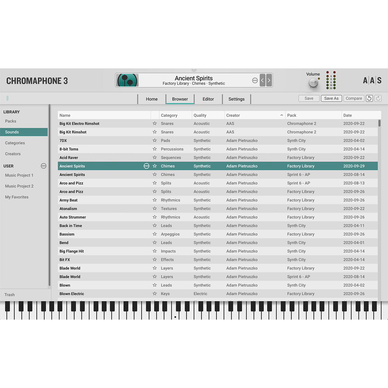Screen dimensions: 388x388
Task: Expand the left library panel tab
Action: [7, 98]
